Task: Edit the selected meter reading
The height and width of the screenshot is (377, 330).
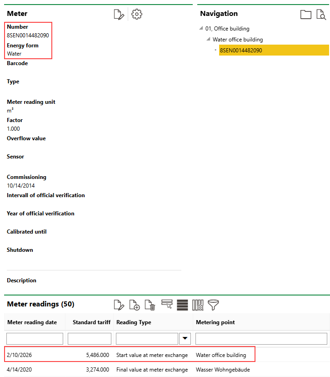Action: pyautogui.click(x=119, y=305)
